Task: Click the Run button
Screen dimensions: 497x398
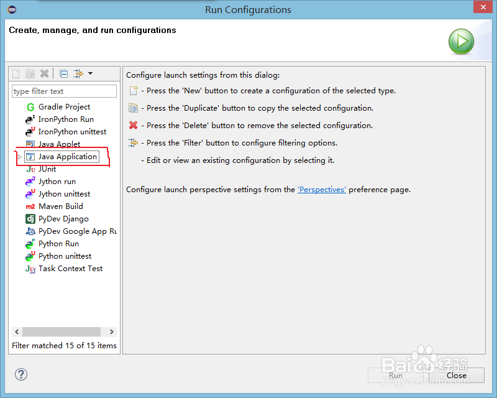Action: [x=396, y=376]
